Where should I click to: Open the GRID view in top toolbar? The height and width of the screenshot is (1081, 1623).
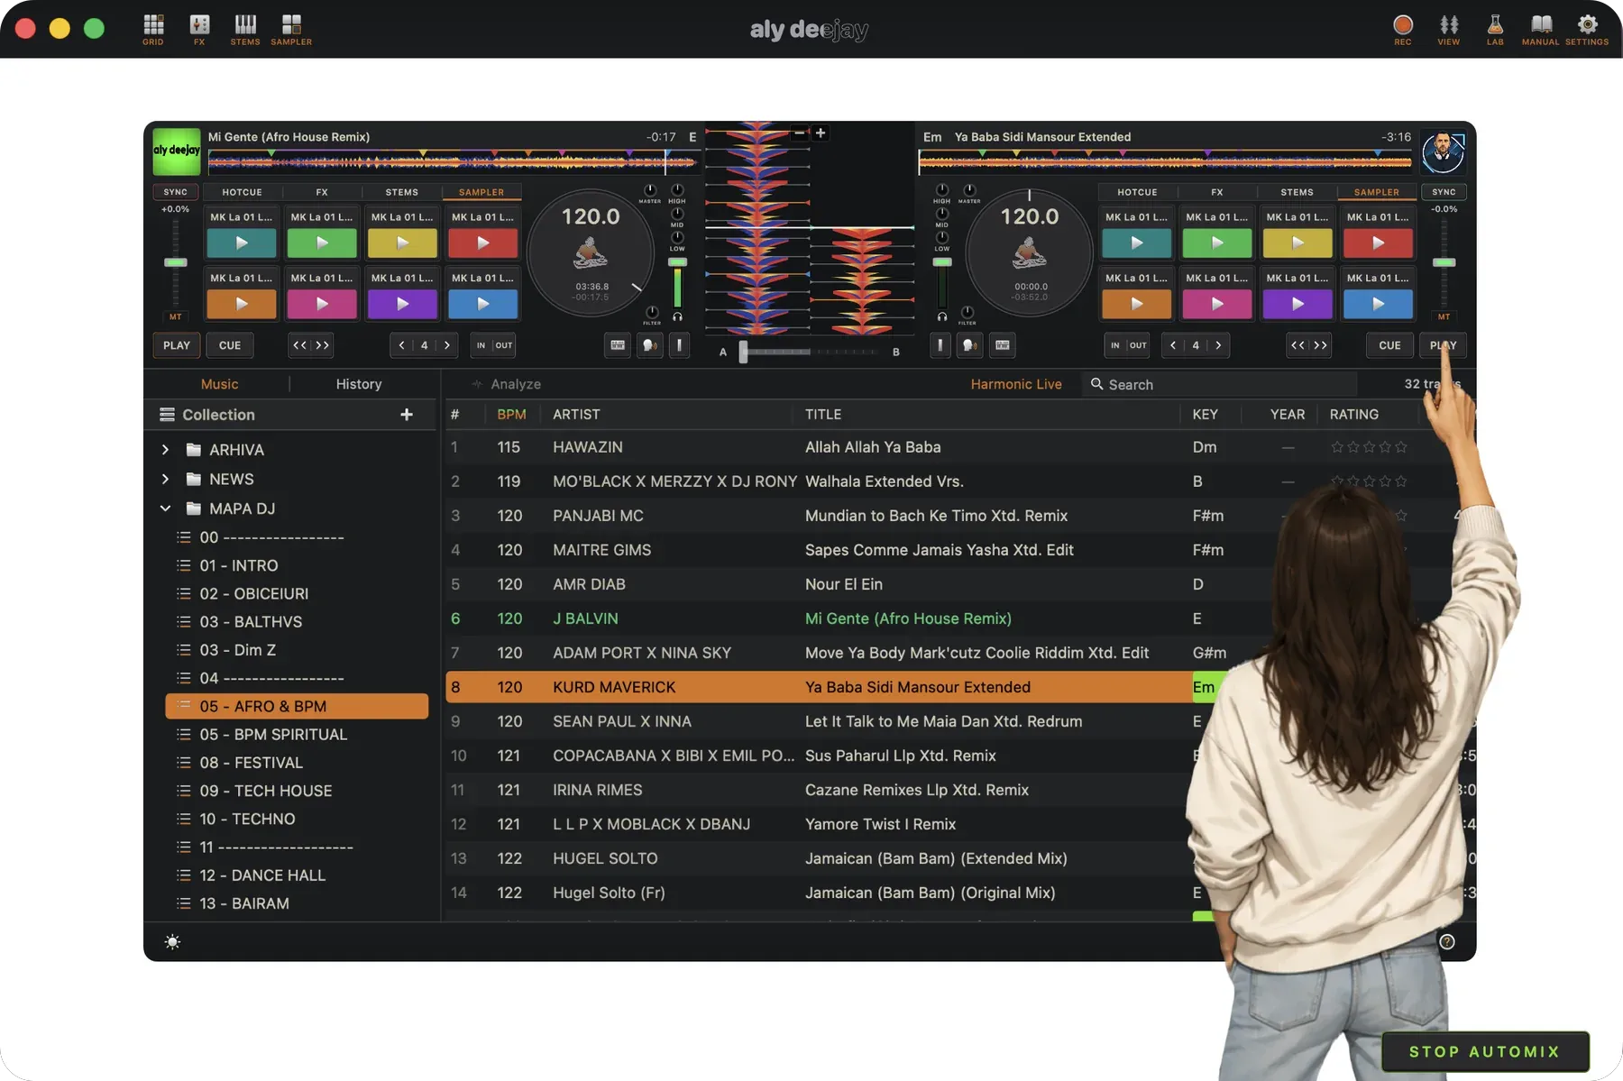click(x=153, y=29)
